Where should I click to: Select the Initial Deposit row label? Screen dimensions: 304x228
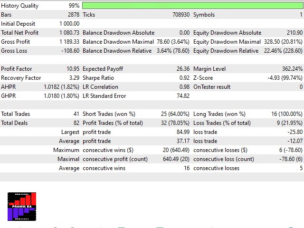point(20,24)
